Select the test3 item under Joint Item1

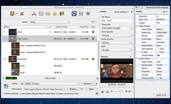49,73
